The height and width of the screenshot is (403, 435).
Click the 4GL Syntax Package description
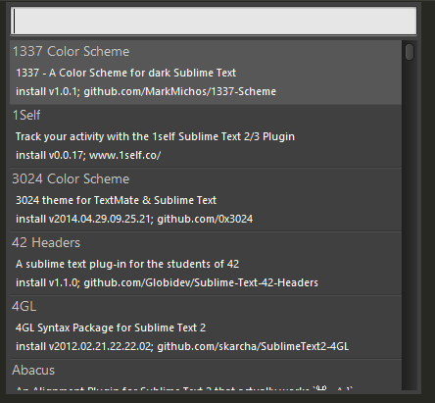pyautogui.click(x=111, y=327)
